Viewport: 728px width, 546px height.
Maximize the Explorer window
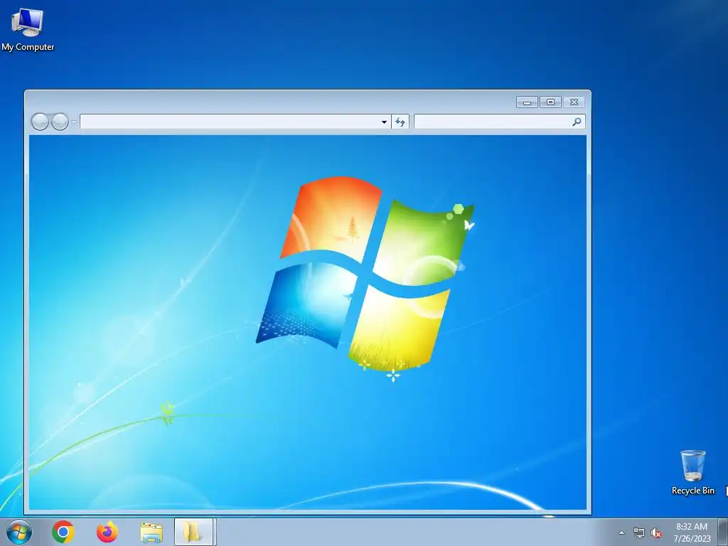(551, 102)
